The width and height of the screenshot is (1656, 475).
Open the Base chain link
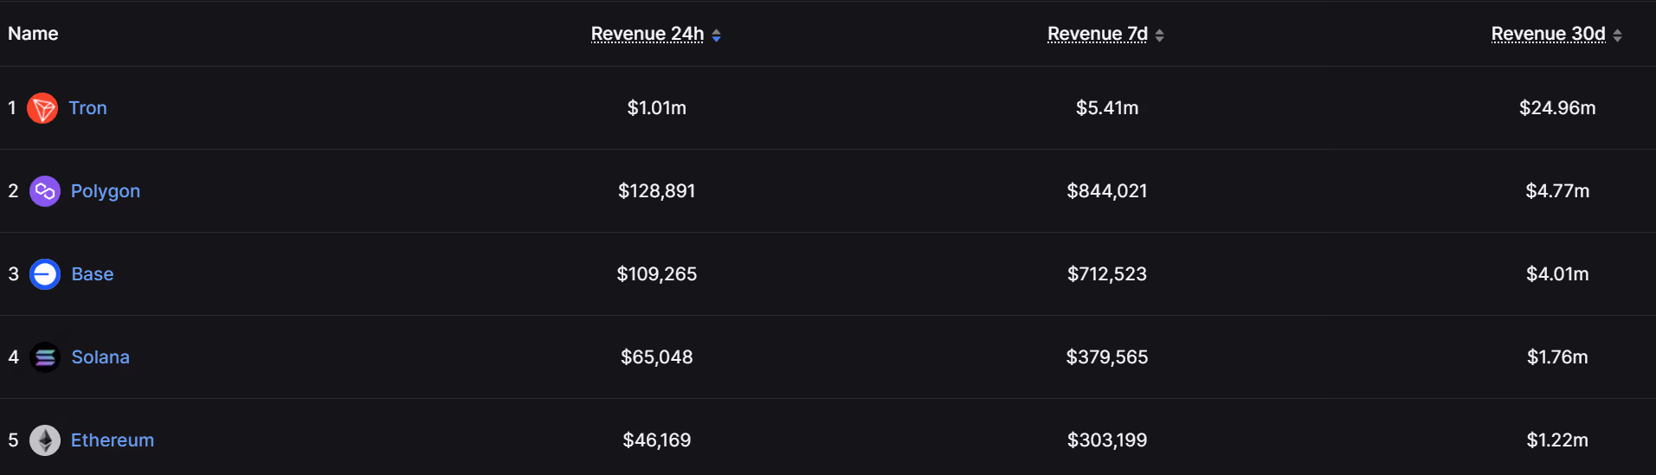tap(93, 274)
